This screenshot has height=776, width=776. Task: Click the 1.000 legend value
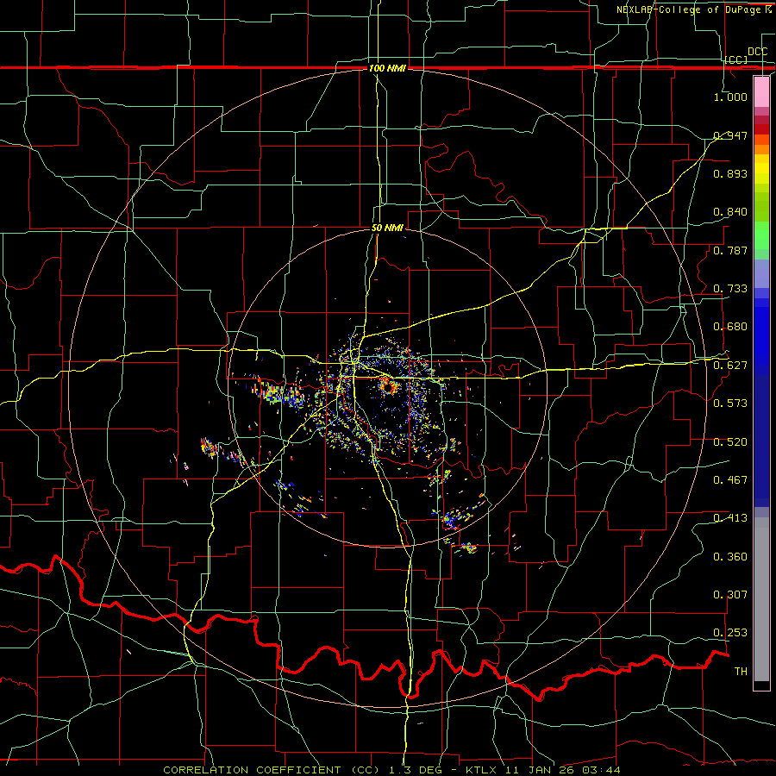tap(730, 97)
